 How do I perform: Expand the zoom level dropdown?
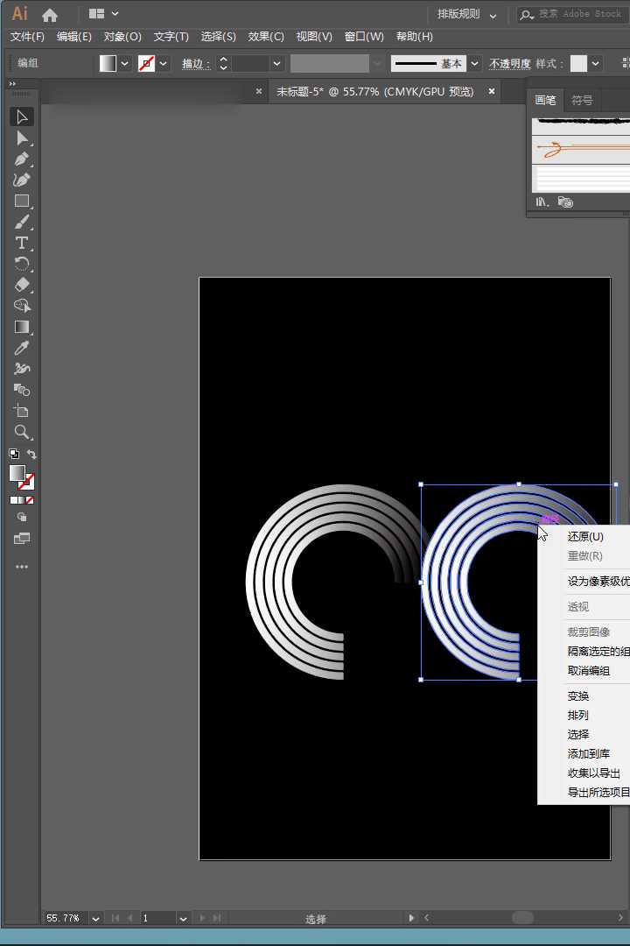95,918
